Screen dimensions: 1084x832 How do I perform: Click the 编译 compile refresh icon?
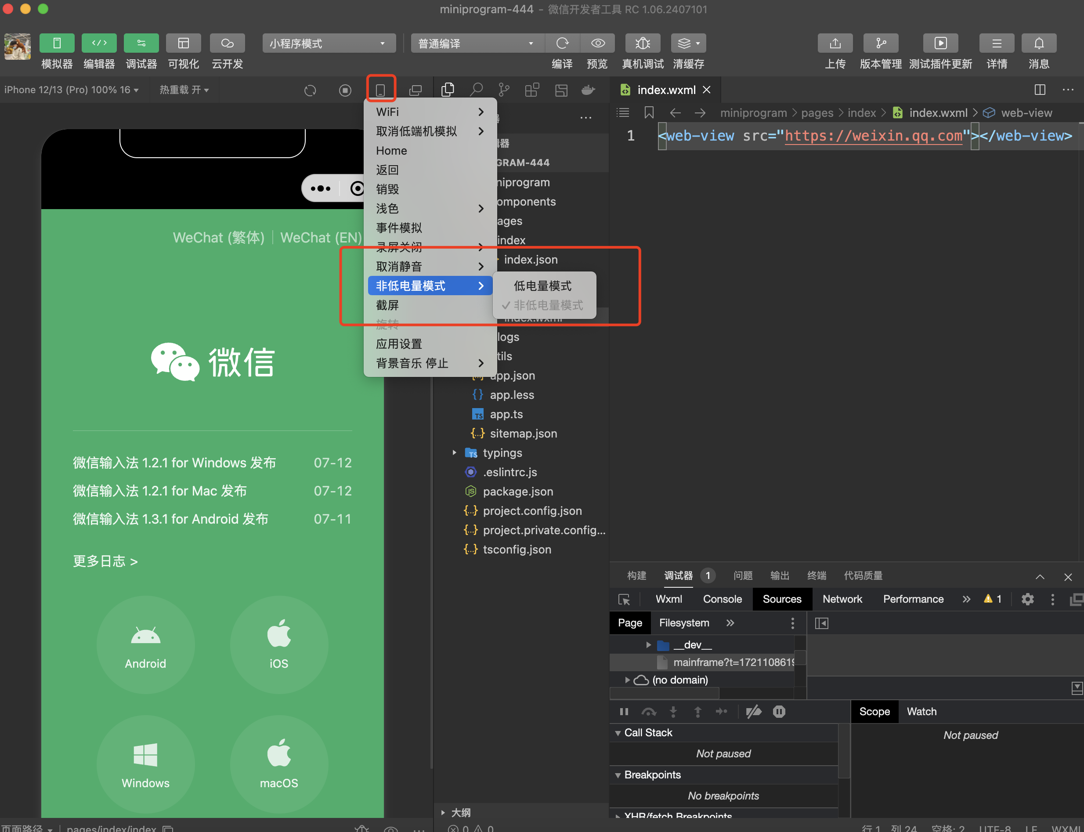(562, 43)
